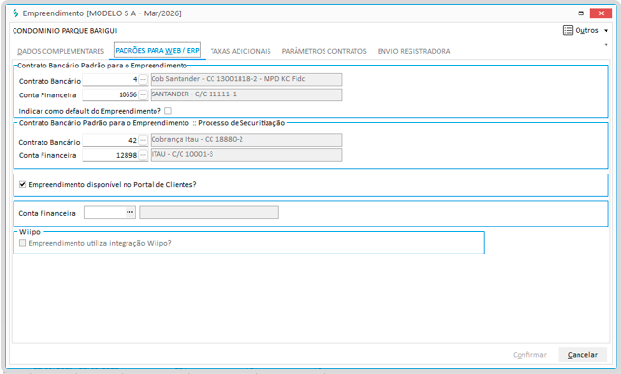Viewport: 621px width, 374px height.
Task: Toggle Empreendimento utiliza integração Wiipo checkbox
Action: coord(22,243)
